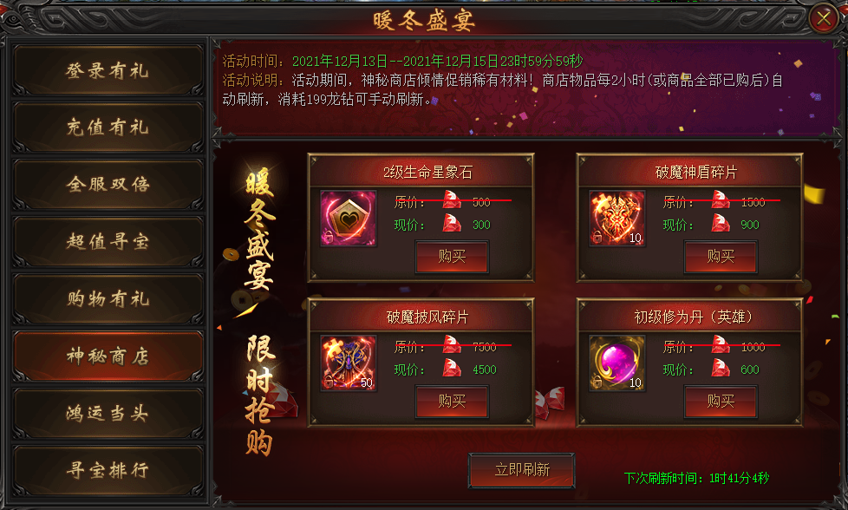Buy the 2级生命星象石 item
848x510 pixels.
point(452,257)
